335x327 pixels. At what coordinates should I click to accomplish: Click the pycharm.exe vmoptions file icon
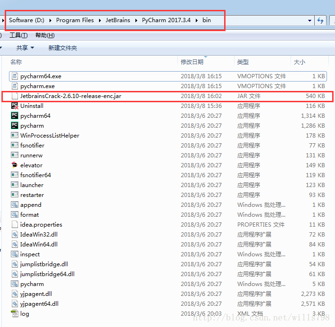pyautogui.click(x=15, y=86)
